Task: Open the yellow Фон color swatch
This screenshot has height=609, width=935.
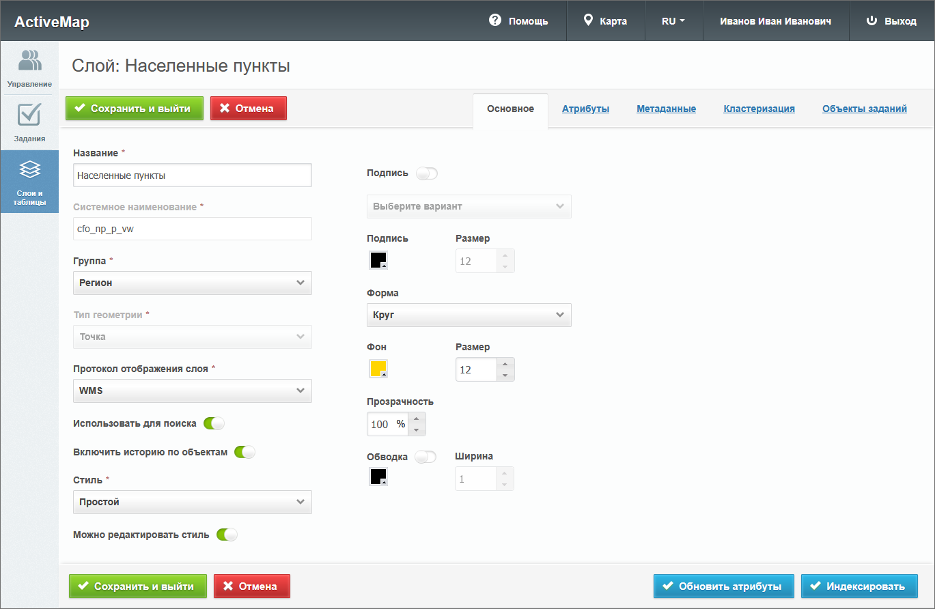Action: (x=378, y=369)
